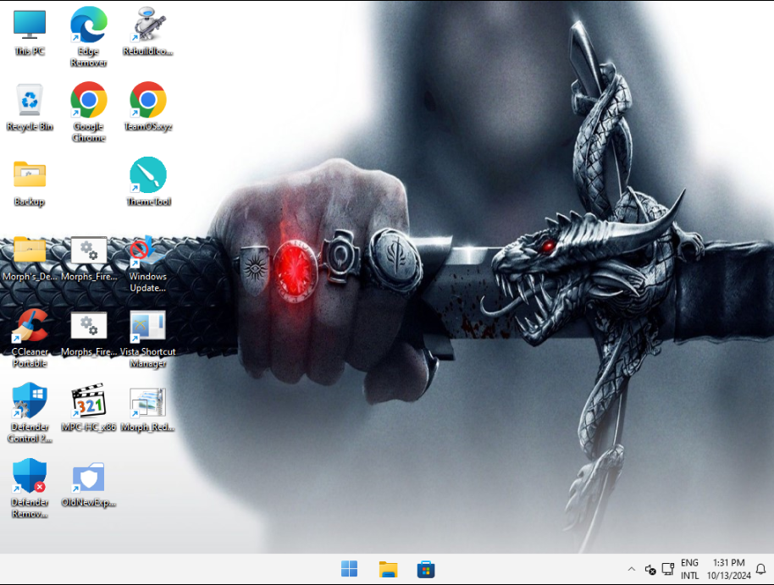Select the Defender Control 2... shortcut

click(30, 414)
